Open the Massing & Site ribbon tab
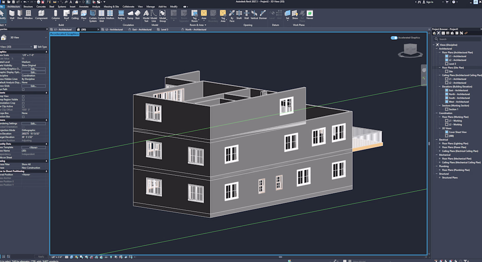The width and height of the screenshot is (482, 262). pos(111,7)
